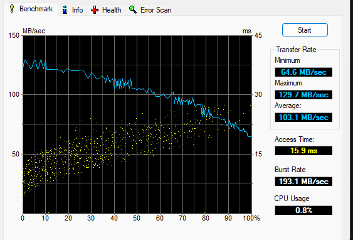Select the Maximum 129.7 MB/sec value
353x240 pixels.
tap(303, 95)
